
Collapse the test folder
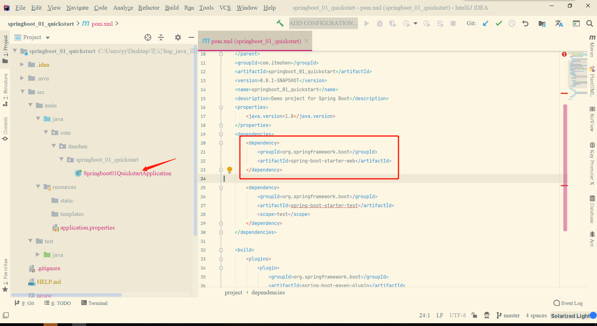coord(30,241)
